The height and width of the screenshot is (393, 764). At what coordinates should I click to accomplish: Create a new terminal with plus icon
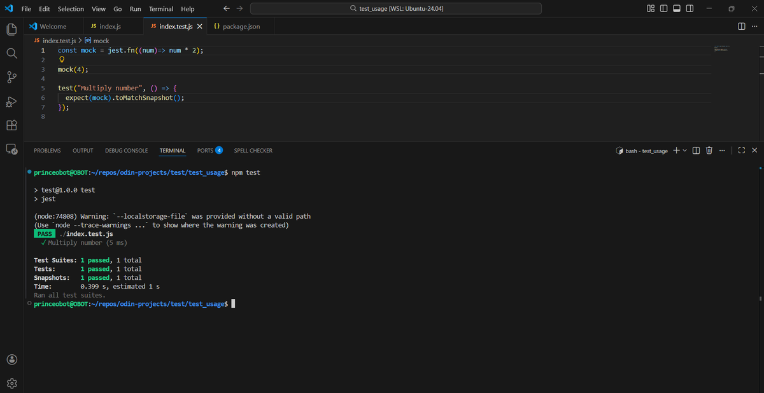coord(676,151)
